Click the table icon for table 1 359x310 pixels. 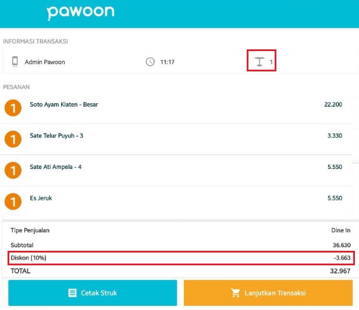pos(260,62)
